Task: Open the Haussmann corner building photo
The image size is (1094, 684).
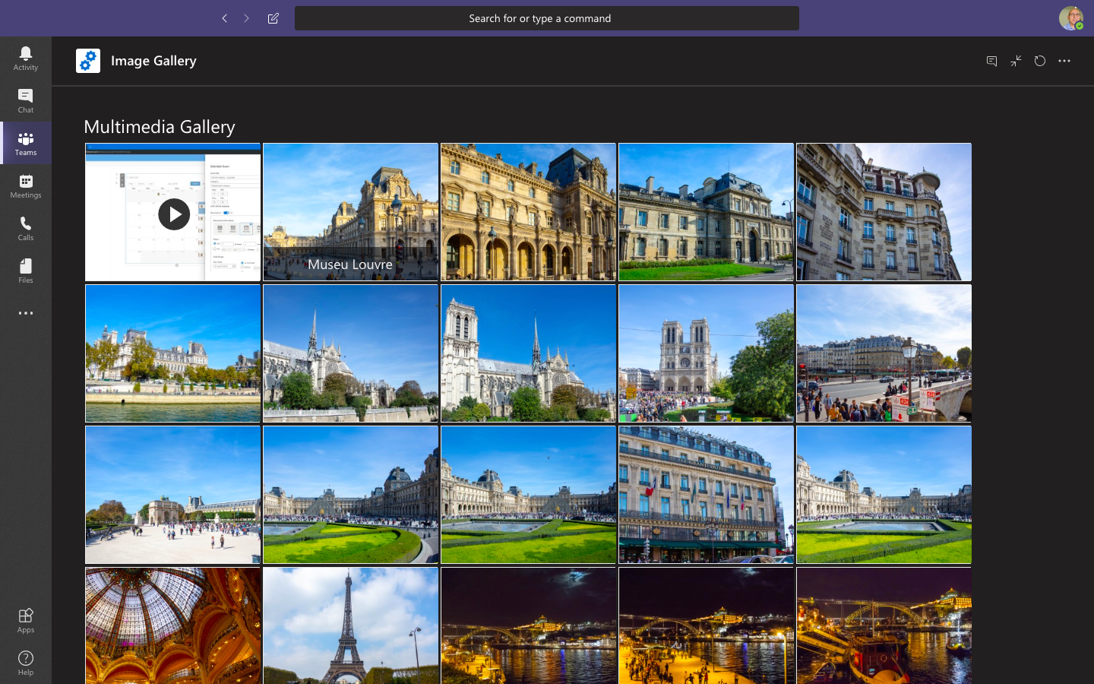Action: (x=884, y=212)
